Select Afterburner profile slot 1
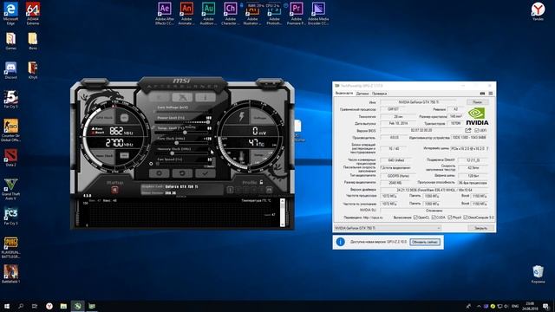 [x=230, y=190]
